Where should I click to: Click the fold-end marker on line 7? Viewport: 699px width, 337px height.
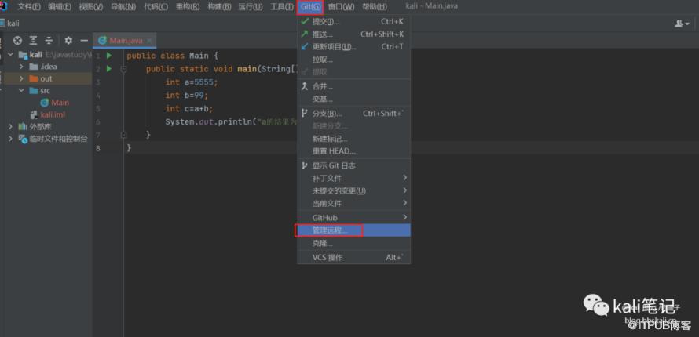click(123, 135)
